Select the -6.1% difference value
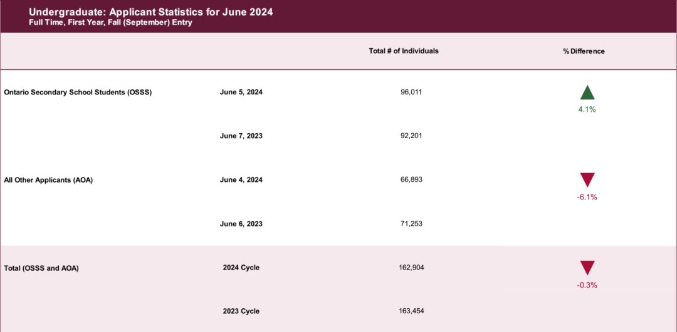Image resolution: width=677 pixels, height=332 pixels. 587,197
